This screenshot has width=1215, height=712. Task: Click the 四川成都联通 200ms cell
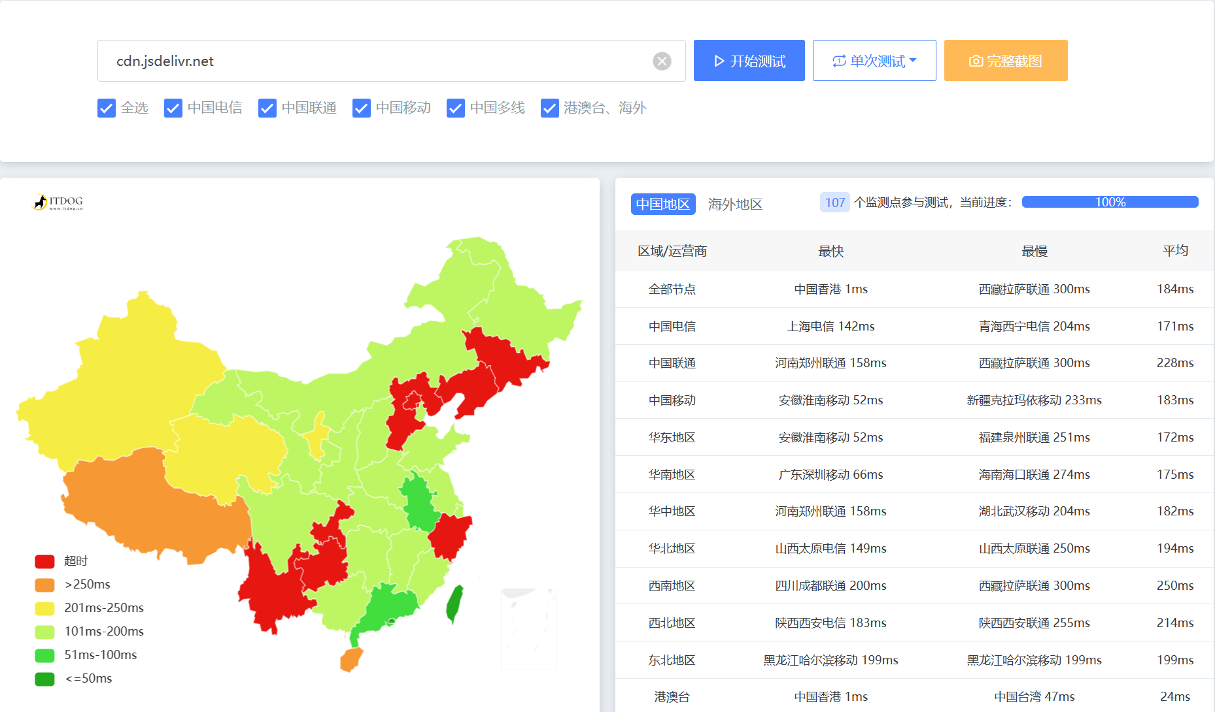pyautogui.click(x=831, y=586)
